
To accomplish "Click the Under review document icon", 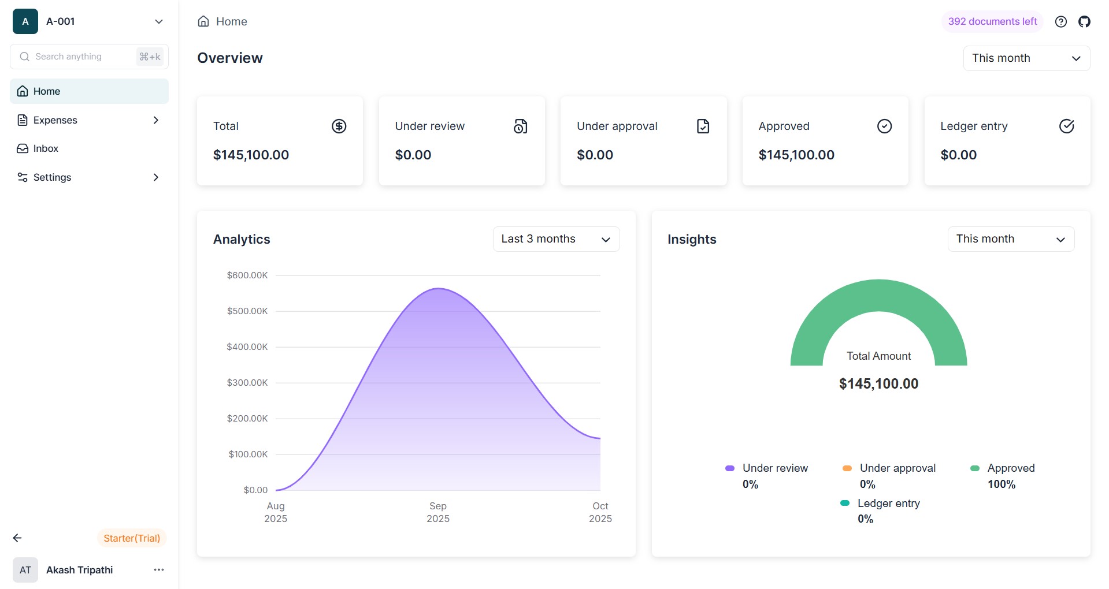I will 520,126.
